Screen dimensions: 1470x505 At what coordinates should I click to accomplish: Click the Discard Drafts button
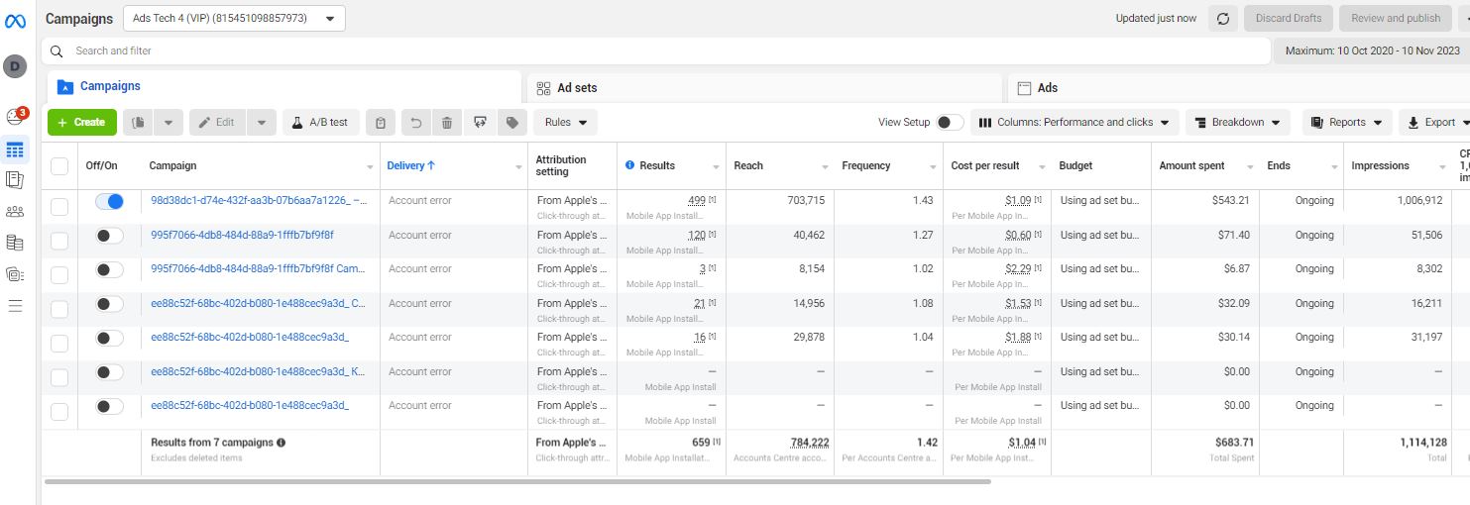(1288, 19)
